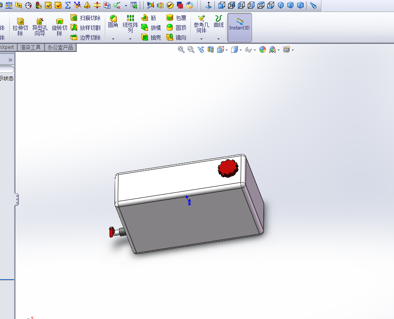Click the 圆顶 dome tool

coord(176,27)
